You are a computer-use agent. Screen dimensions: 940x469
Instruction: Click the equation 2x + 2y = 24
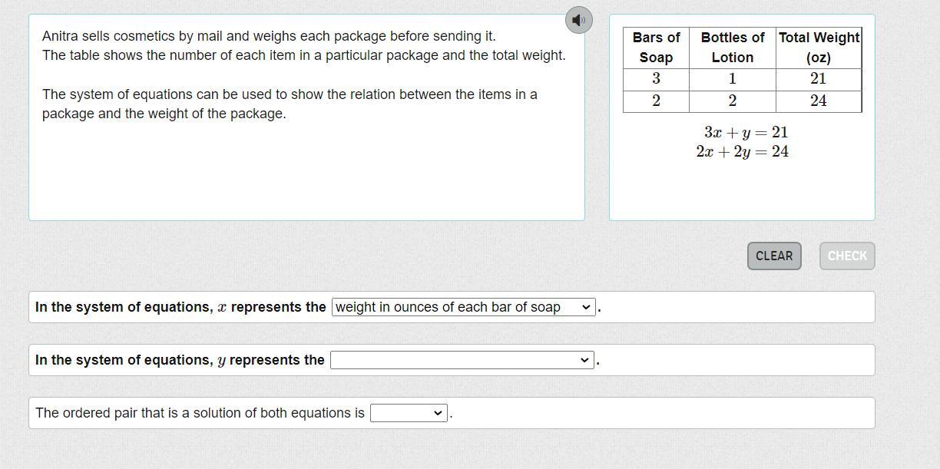pos(742,152)
